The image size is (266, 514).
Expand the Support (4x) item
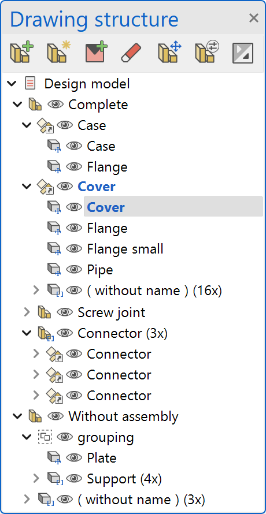click(36, 479)
